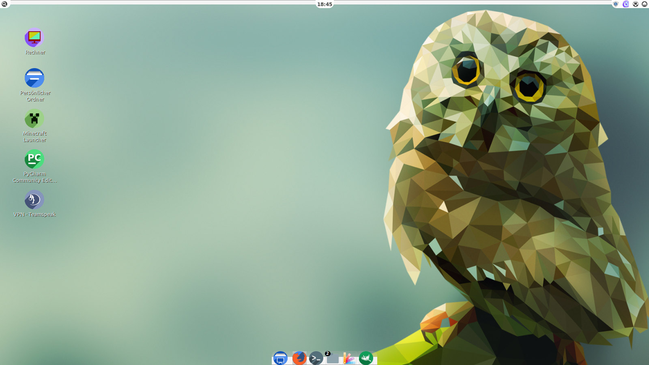
Task: Launch the Minecraft Launcher icon
Action: pyautogui.click(x=34, y=119)
